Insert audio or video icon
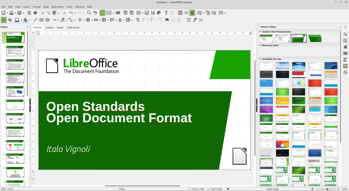This screenshot has height=191, width=349. coord(153,13)
